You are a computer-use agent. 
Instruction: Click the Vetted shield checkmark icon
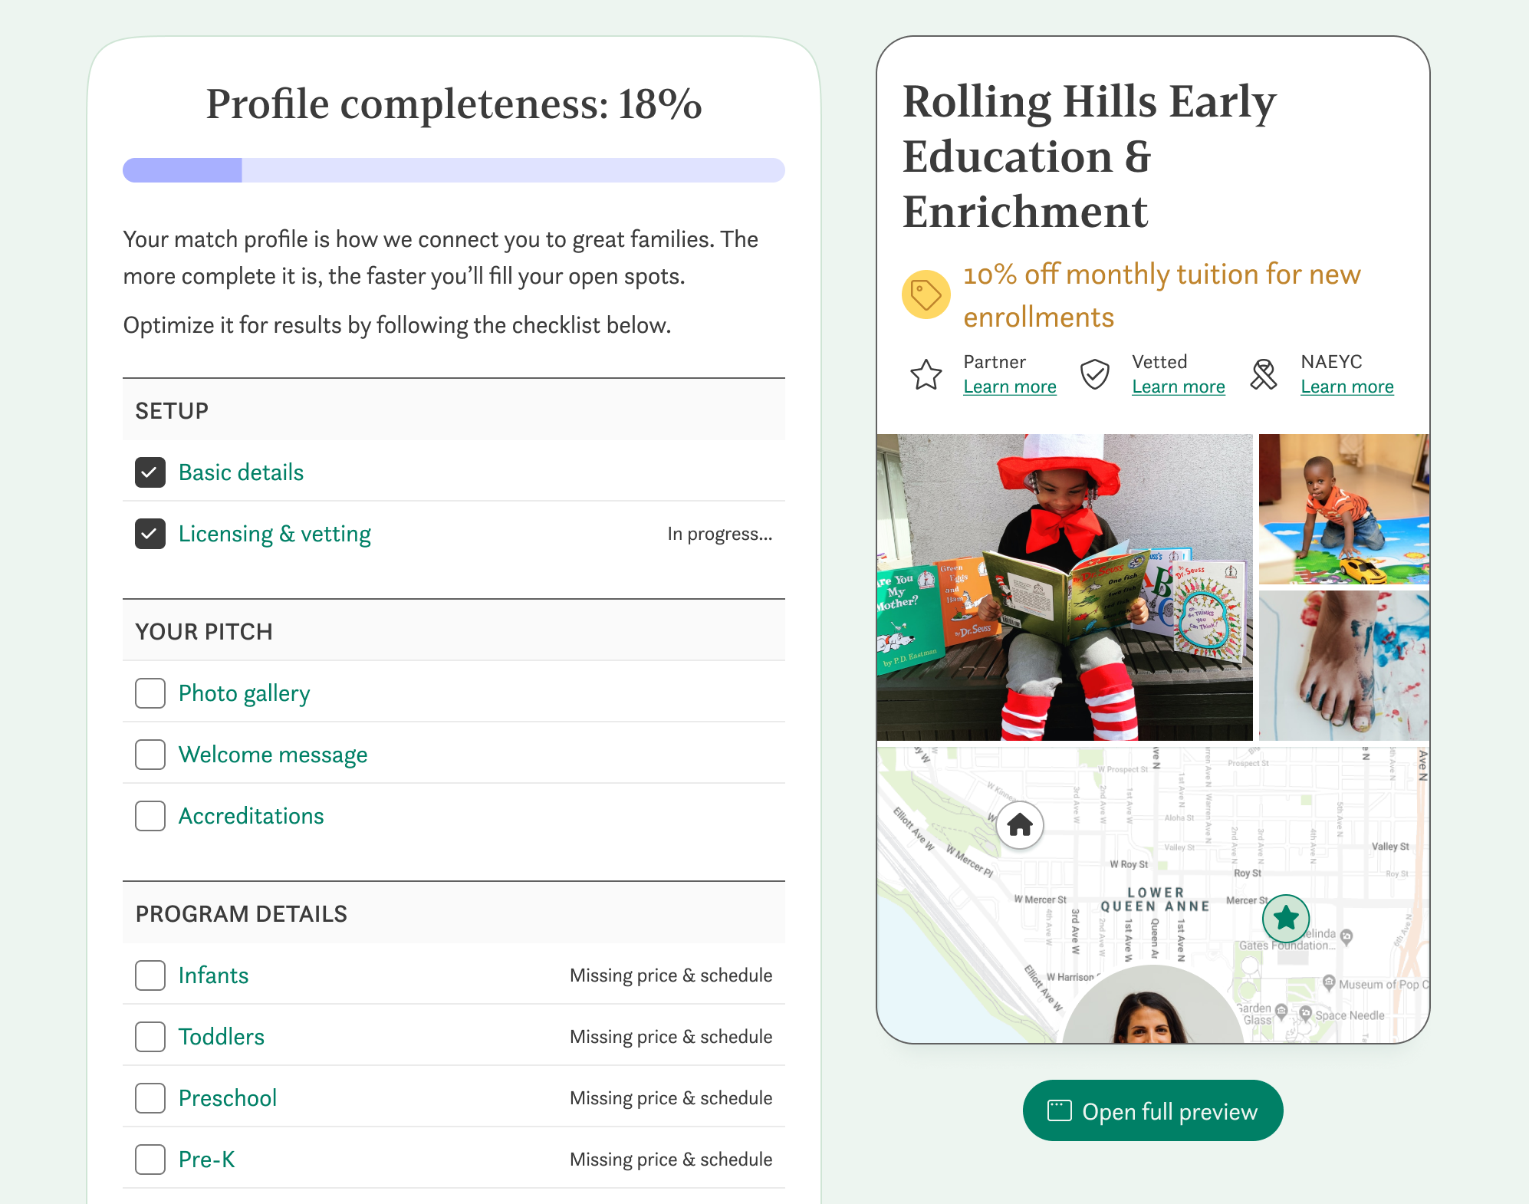(x=1094, y=374)
